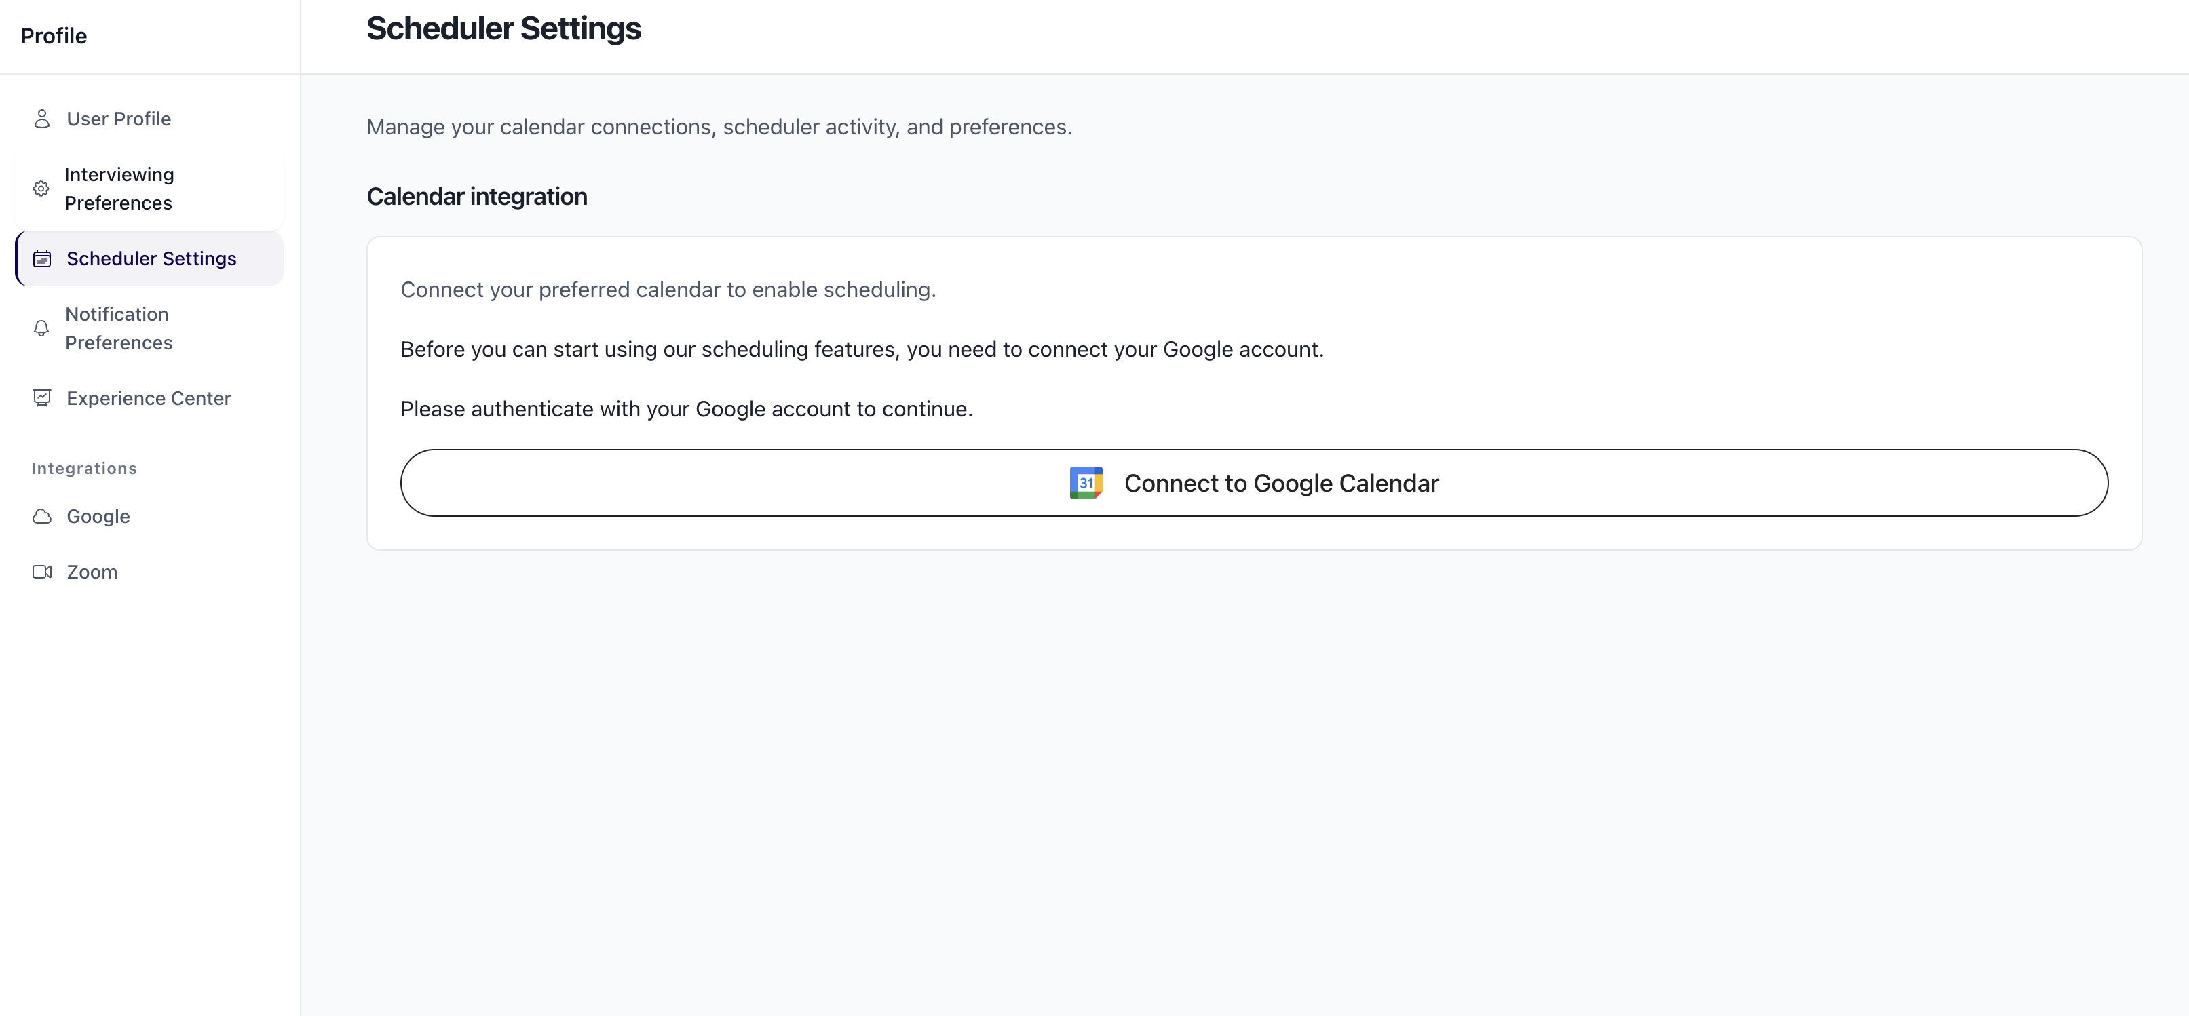Go to Interviewing Preferences

149,189
